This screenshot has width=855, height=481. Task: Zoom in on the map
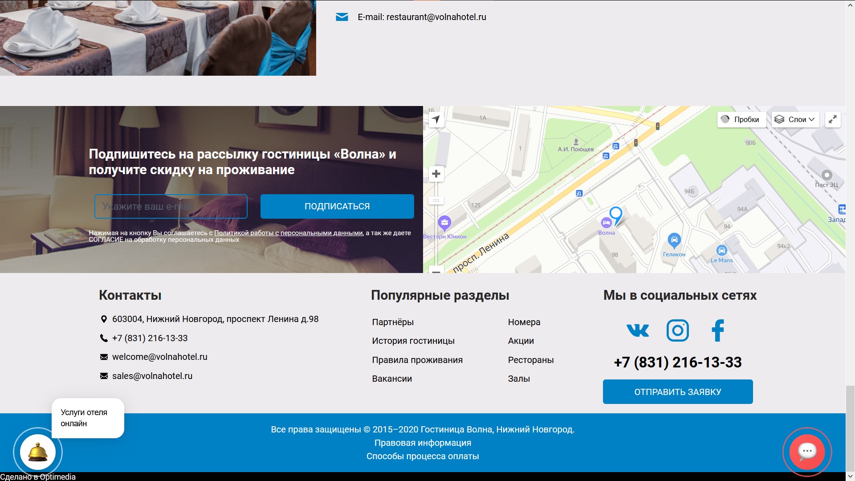436,174
